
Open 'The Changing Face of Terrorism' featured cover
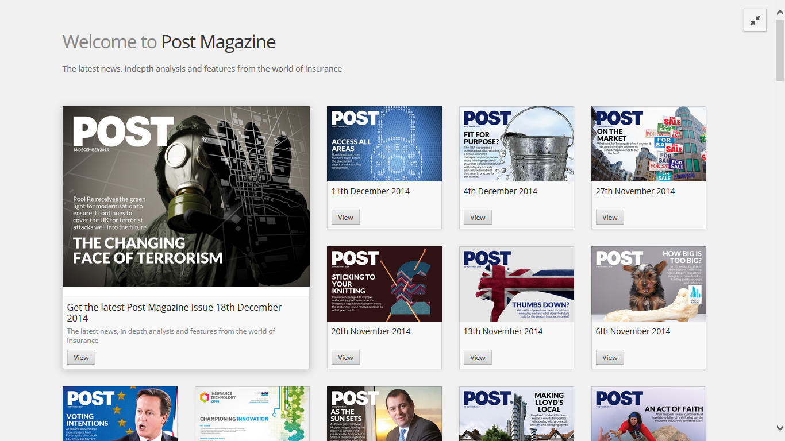pos(186,196)
